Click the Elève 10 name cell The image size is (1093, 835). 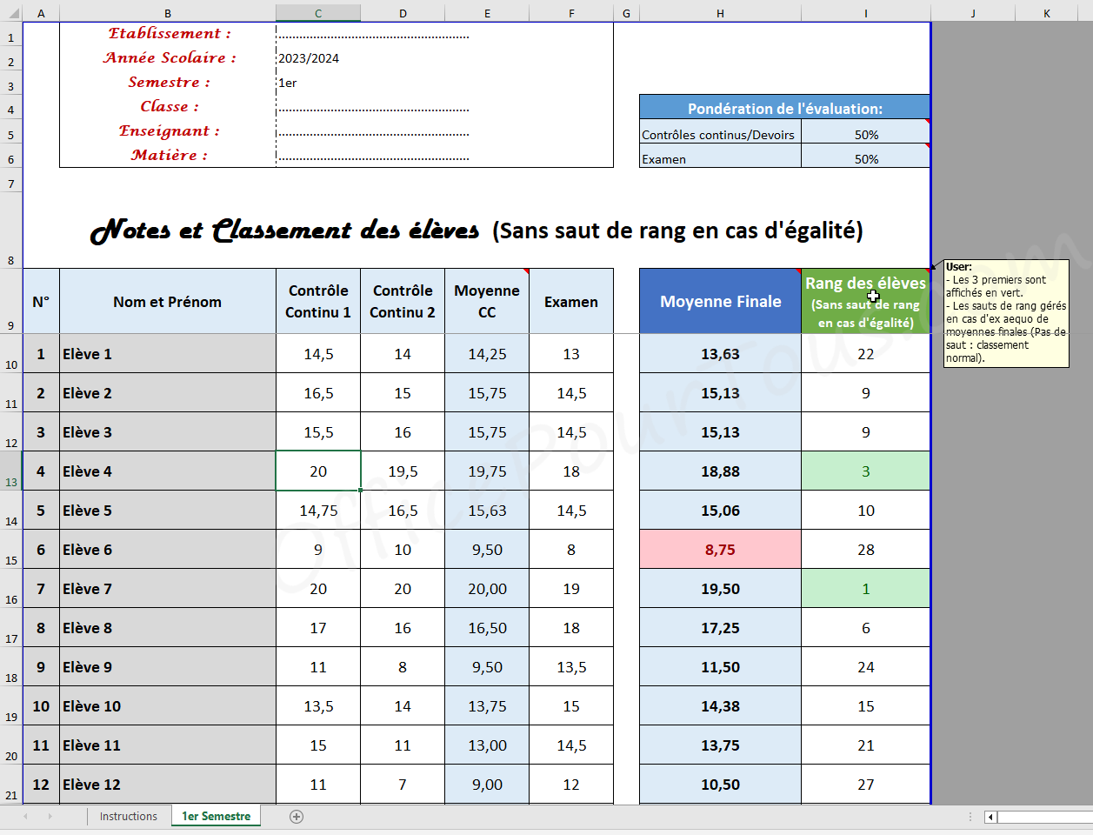point(167,706)
